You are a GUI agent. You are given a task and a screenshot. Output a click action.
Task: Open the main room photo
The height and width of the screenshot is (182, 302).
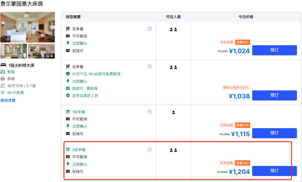coord(28,27)
